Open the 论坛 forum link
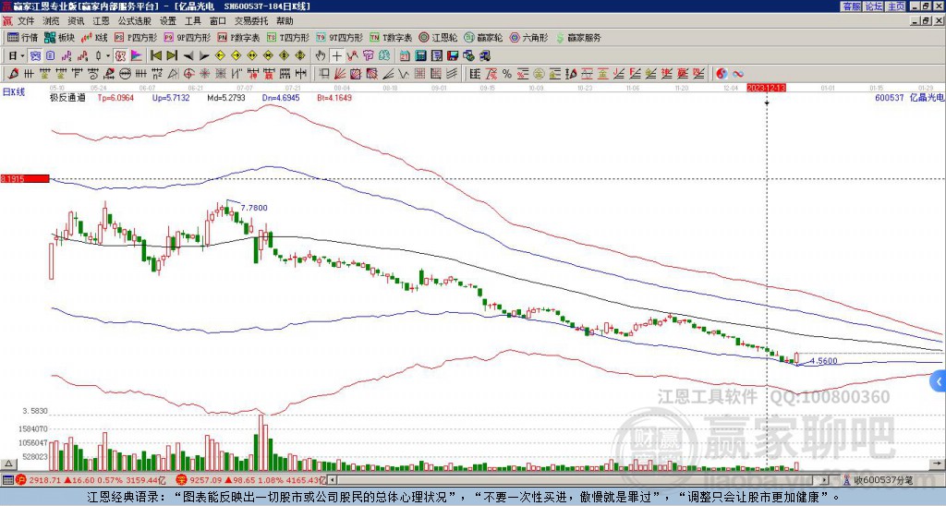Screen dimensions: 946x506 (x=874, y=6)
